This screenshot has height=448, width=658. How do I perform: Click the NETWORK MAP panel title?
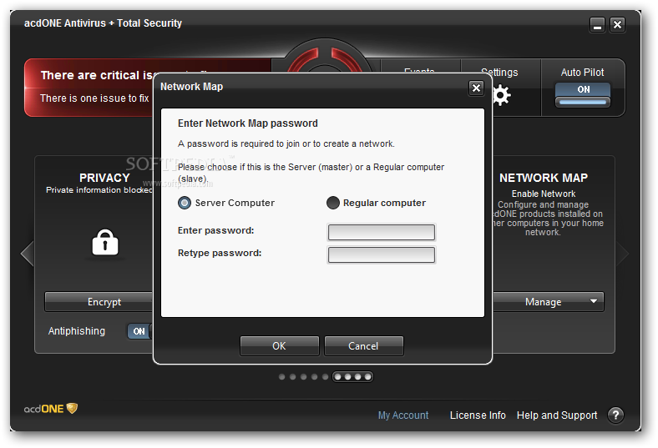pyautogui.click(x=544, y=178)
